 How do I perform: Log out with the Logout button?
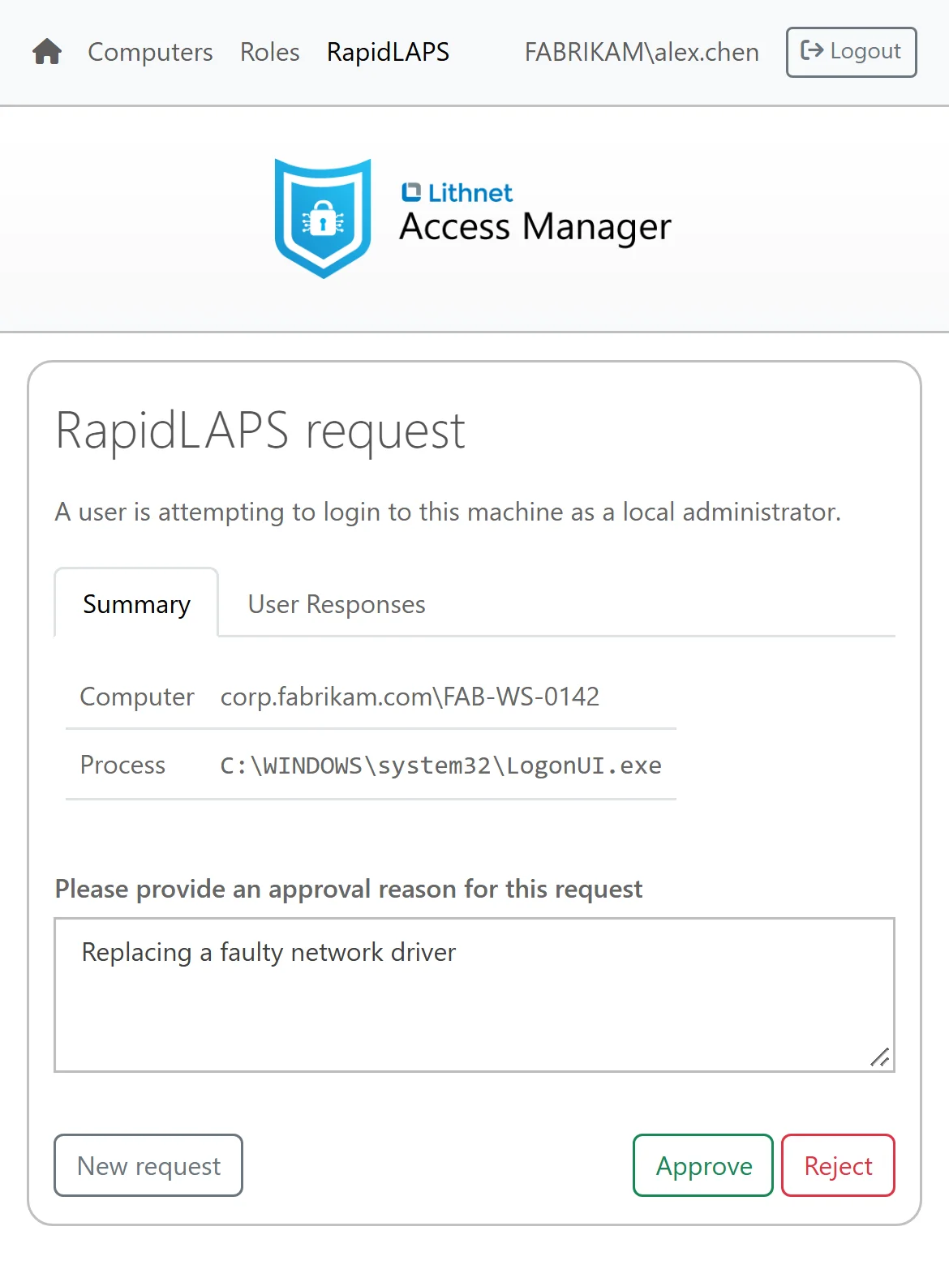click(x=851, y=52)
